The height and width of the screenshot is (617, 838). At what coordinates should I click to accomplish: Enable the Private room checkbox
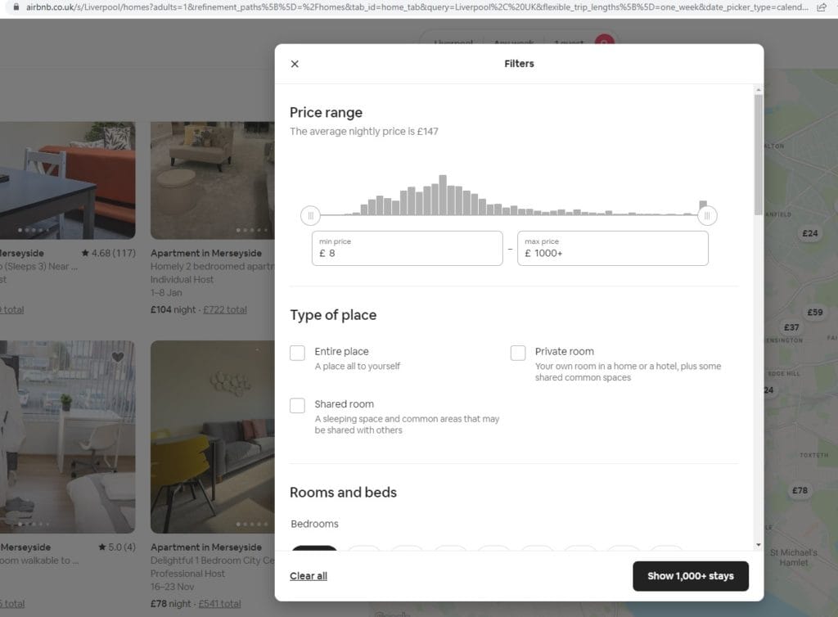[518, 353]
